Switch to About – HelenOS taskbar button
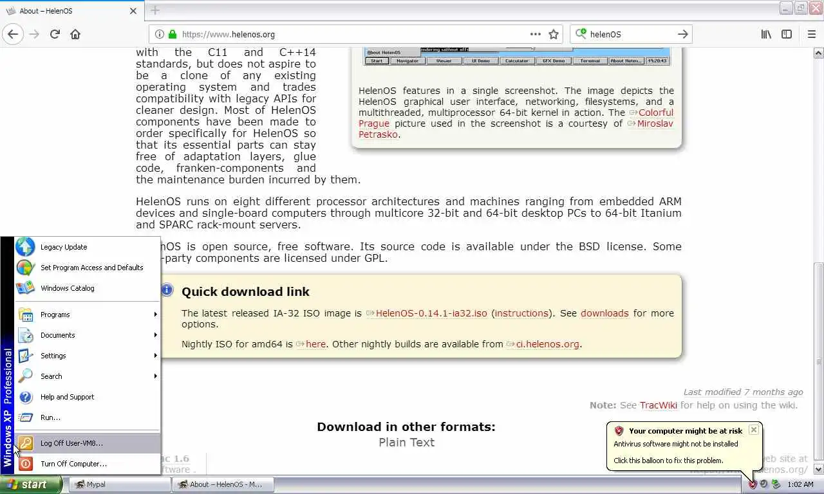The image size is (824, 494). click(x=223, y=484)
